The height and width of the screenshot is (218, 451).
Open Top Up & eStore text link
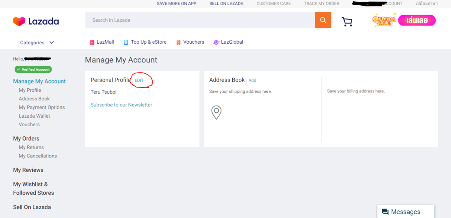pos(148,42)
